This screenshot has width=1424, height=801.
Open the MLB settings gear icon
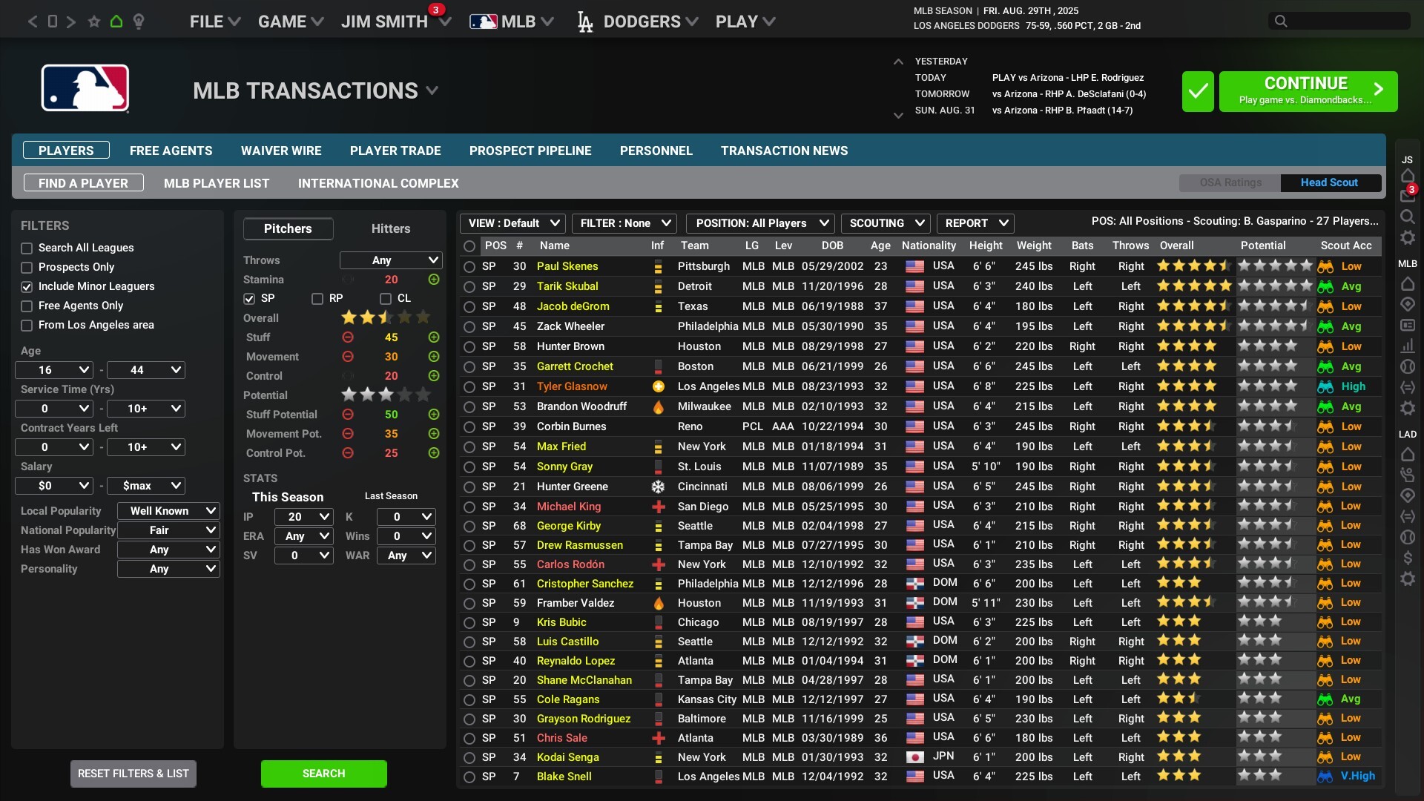pyautogui.click(x=1408, y=409)
